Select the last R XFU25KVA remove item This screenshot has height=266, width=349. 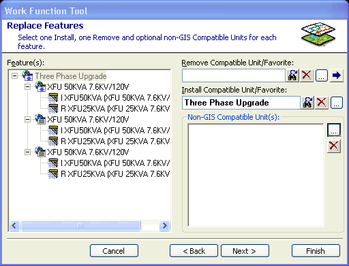[115, 174]
